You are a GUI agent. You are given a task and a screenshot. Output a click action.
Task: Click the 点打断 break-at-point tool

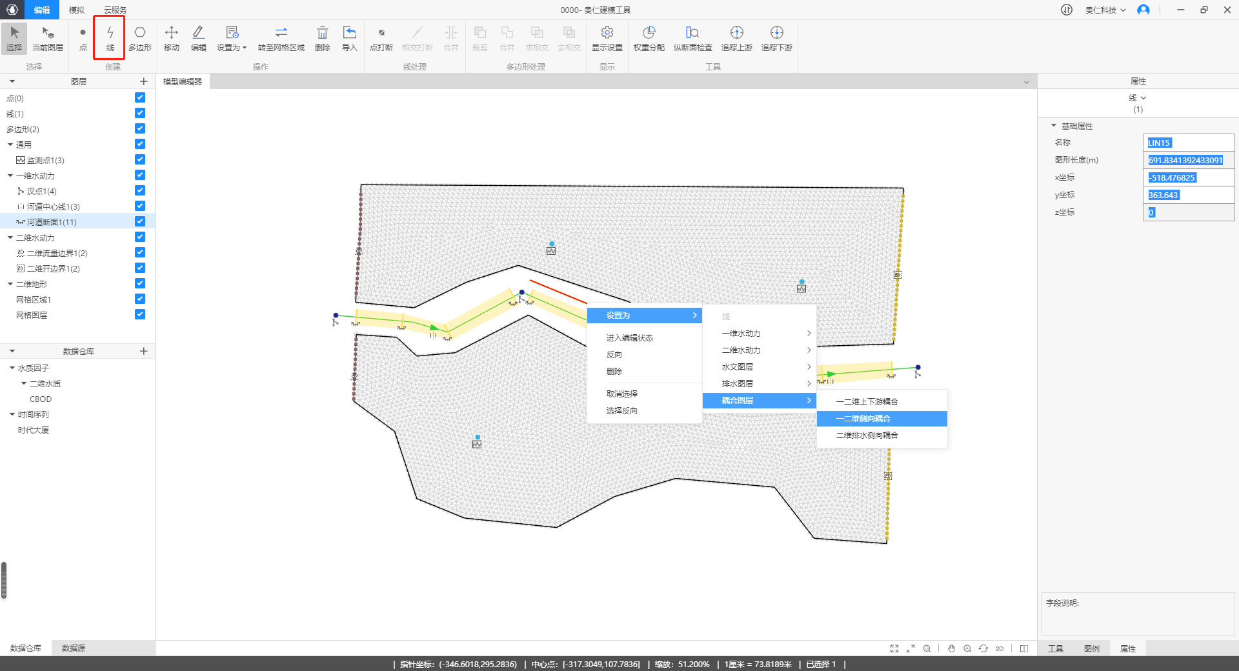pos(381,38)
